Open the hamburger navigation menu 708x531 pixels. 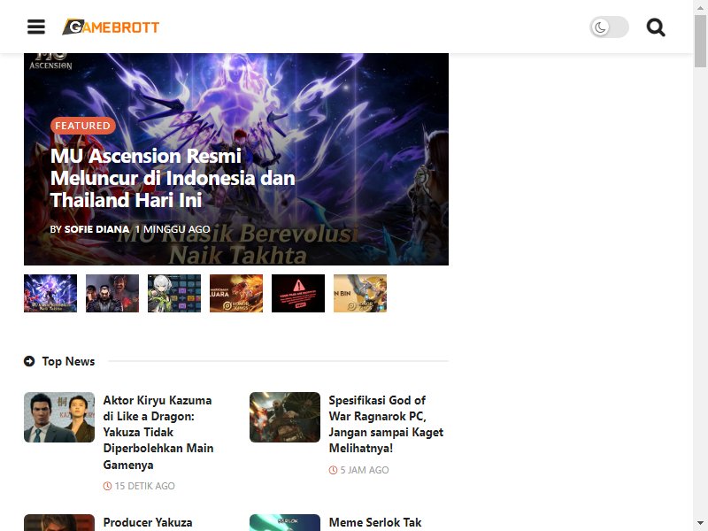click(x=36, y=27)
